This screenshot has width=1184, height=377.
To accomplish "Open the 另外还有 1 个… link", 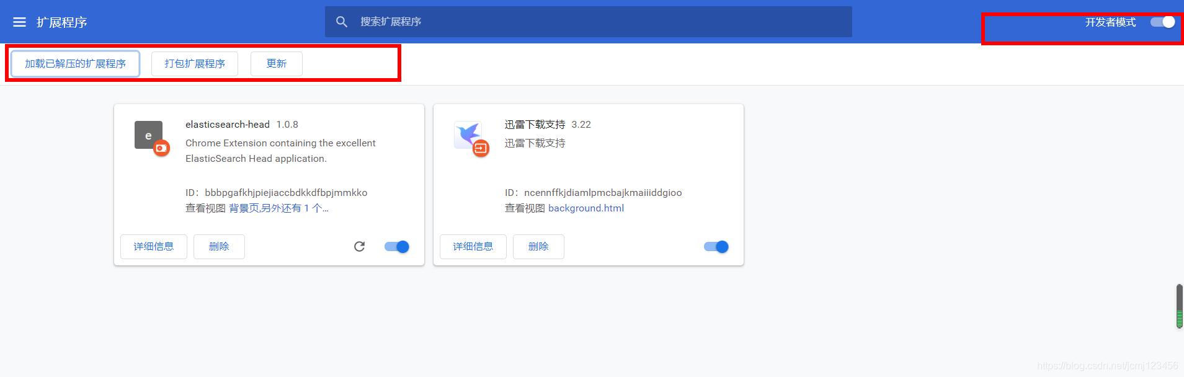I will 295,208.
